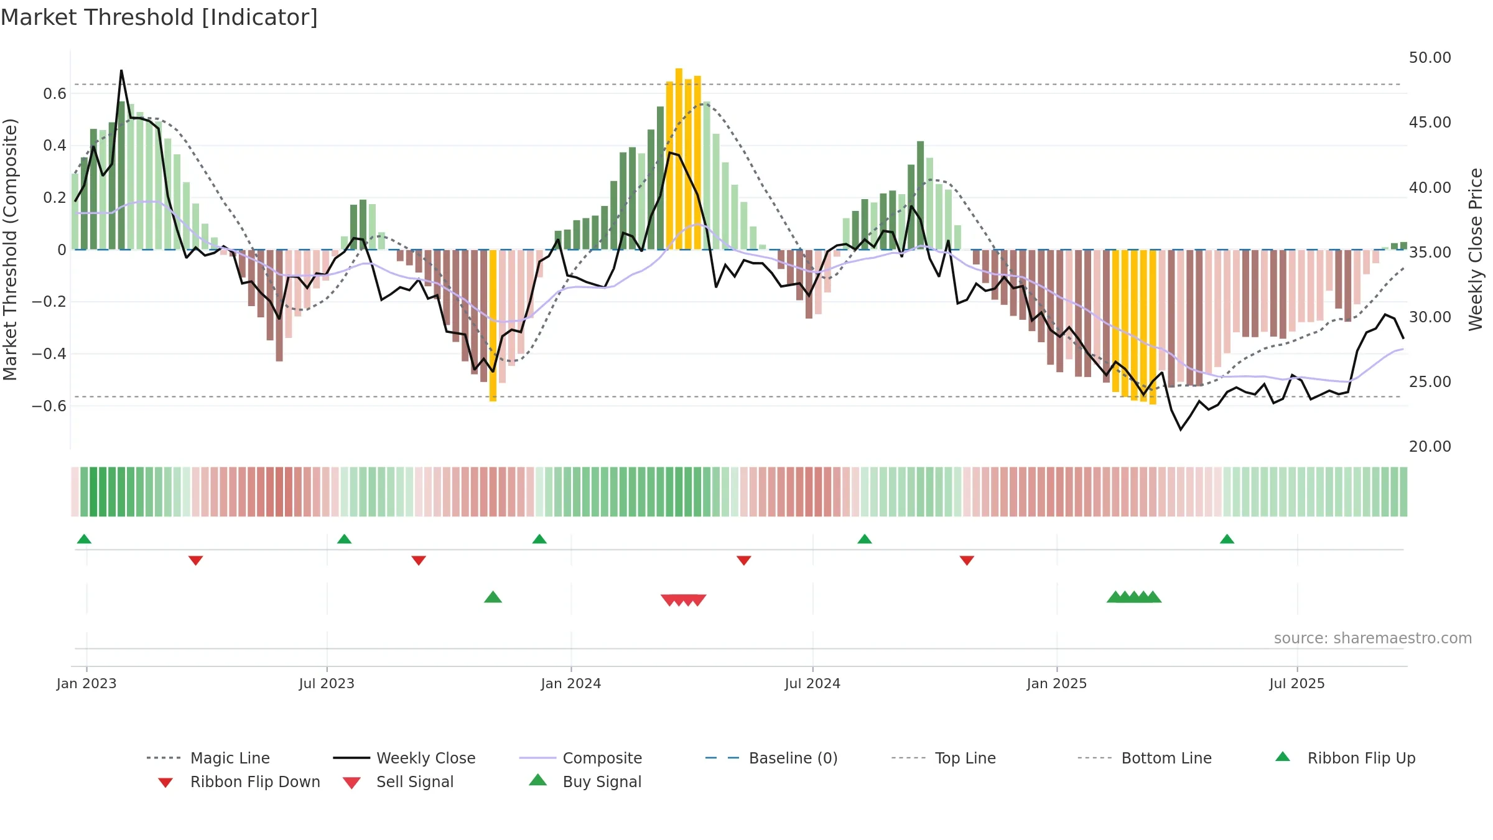Toggle the Bottom Line legend entry
Image resolution: width=1493 pixels, height=840 pixels.
[1145, 758]
